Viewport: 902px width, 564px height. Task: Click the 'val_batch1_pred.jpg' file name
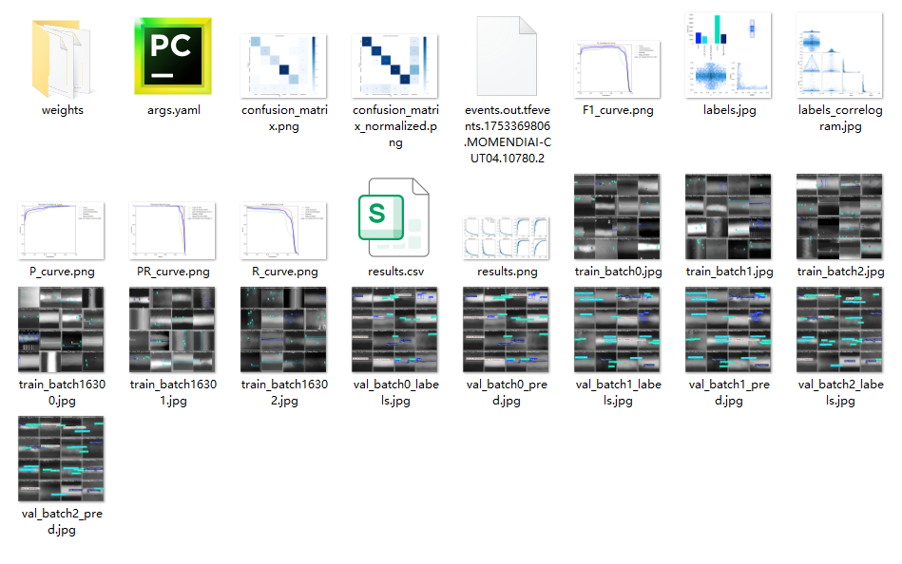(x=729, y=392)
